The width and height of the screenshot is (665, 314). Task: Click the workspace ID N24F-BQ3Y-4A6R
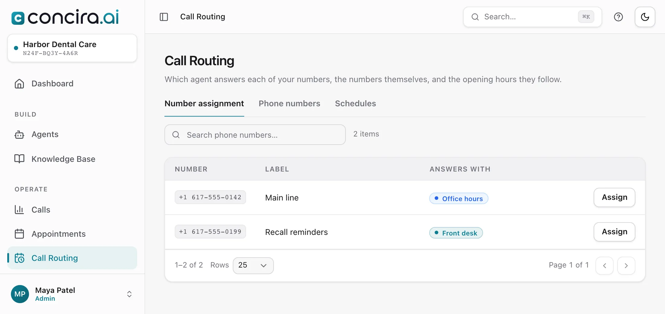pos(50,53)
